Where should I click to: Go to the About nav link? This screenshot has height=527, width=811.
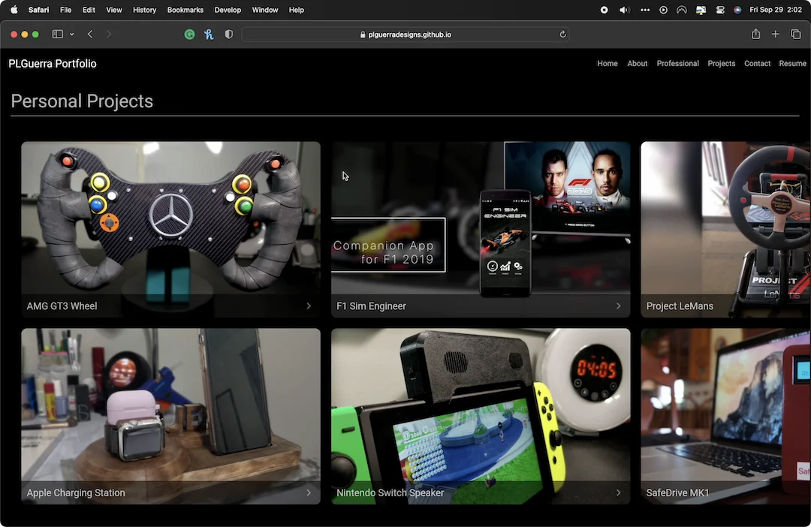pyautogui.click(x=638, y=64)
